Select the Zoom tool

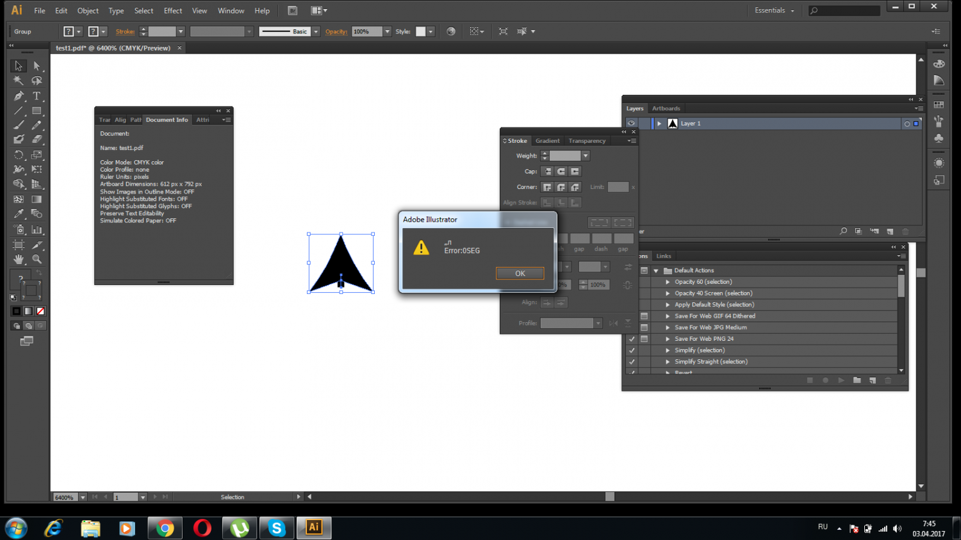(x=37, y=259)
